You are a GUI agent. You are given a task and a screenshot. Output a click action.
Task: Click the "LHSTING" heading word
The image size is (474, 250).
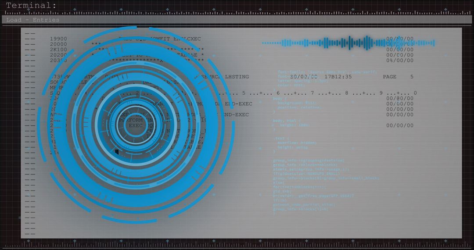237,77
